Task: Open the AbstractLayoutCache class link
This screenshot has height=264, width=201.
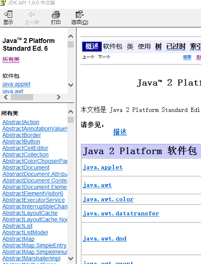Action: coord(30,213)
